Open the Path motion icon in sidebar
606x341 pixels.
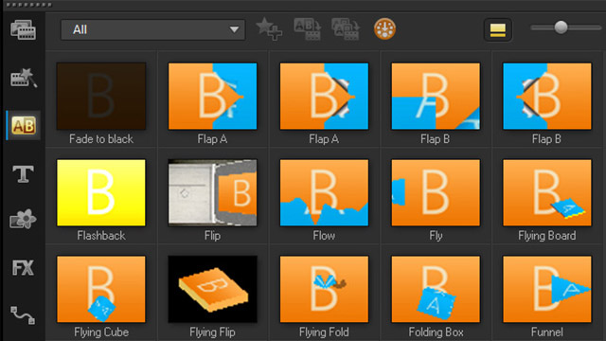pyautogui.click(x=23, y=315)
